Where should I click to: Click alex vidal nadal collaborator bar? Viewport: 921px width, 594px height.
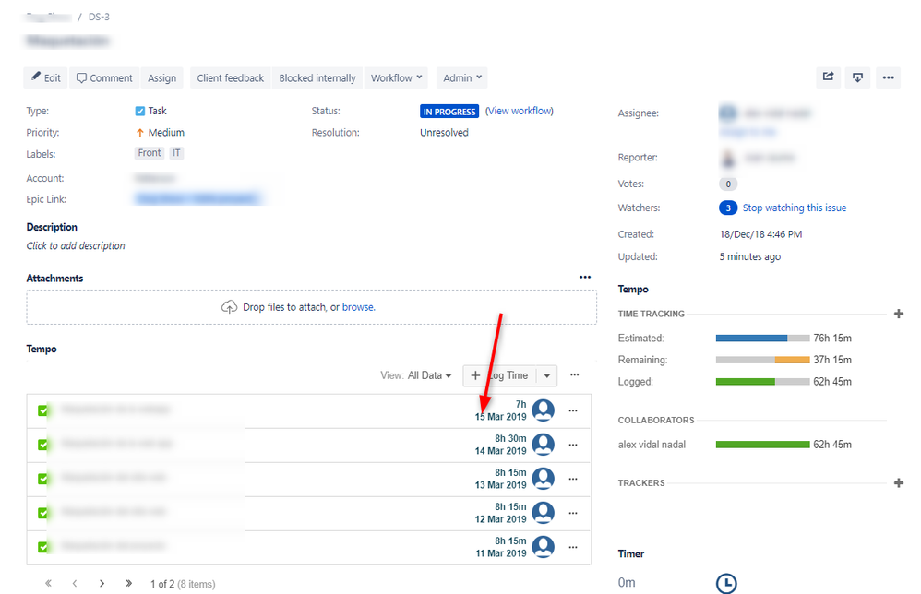point(762,445)
